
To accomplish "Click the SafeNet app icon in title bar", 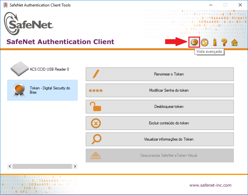I will [x=6, y=5].
